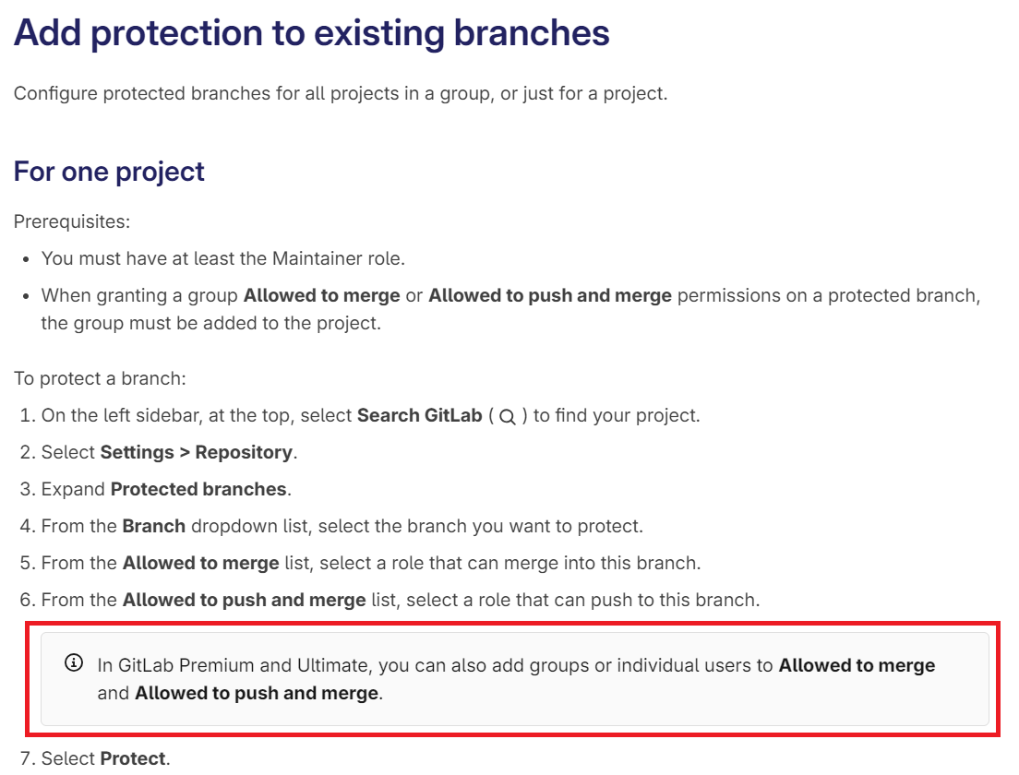
Task: Click "Allowed to merge" in step 5
Action: coord(200,563)
